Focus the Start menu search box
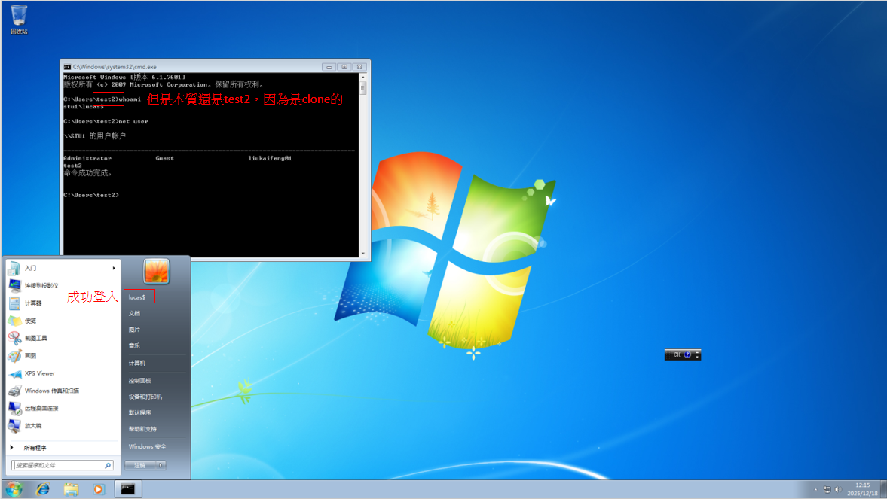This screenshot has height=499, width=887. tap(63, 465)
